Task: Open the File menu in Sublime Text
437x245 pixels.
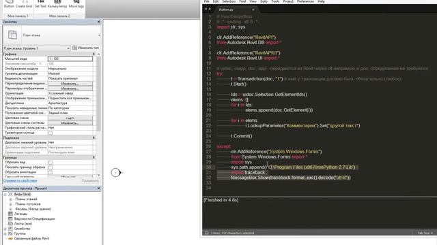Action: (x=206, y=1)
